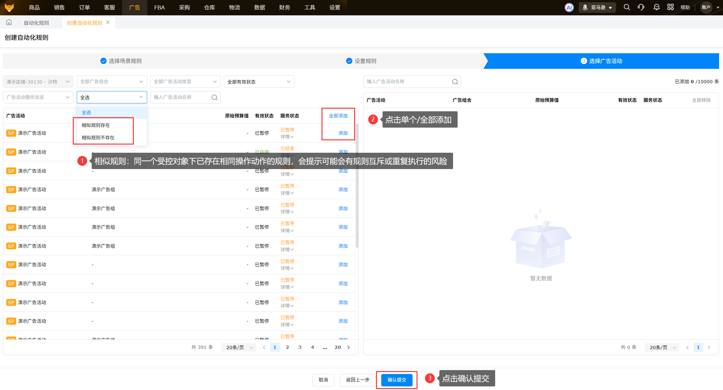
Task: Open the notifications bell icon
Action: (656, 7)
